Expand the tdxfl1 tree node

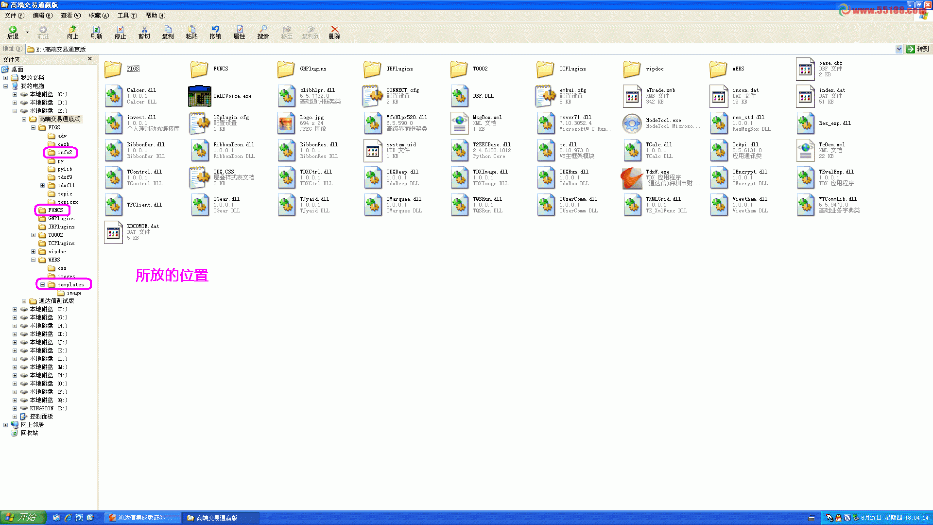point(42,185)
